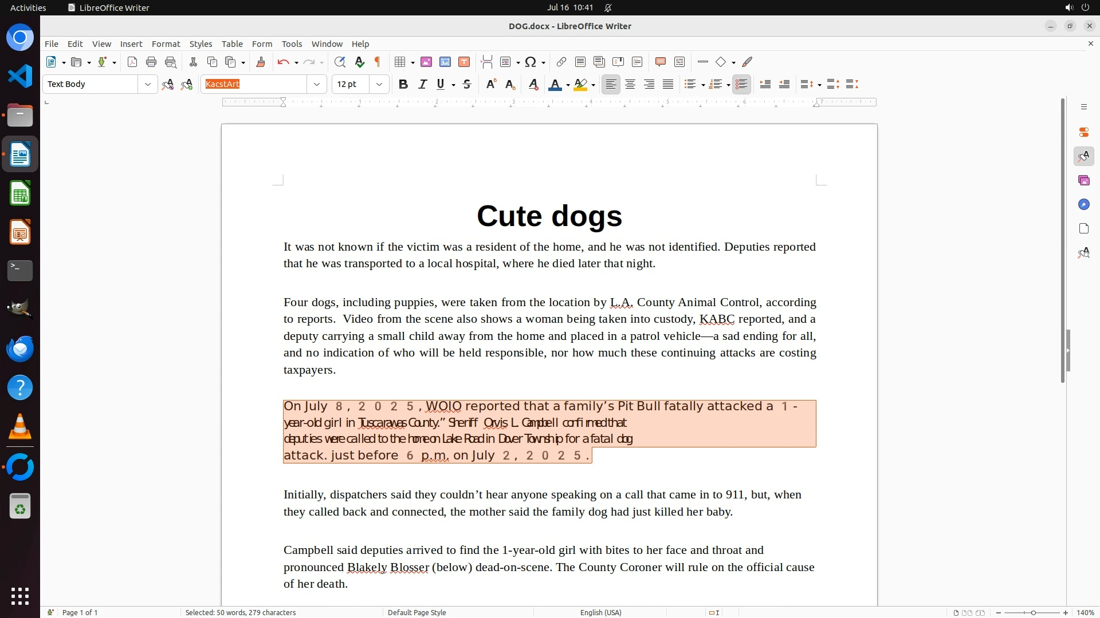Click the Export as PDF icon
The height and width of the screenshot is (618, 1100).
(132, 62)
